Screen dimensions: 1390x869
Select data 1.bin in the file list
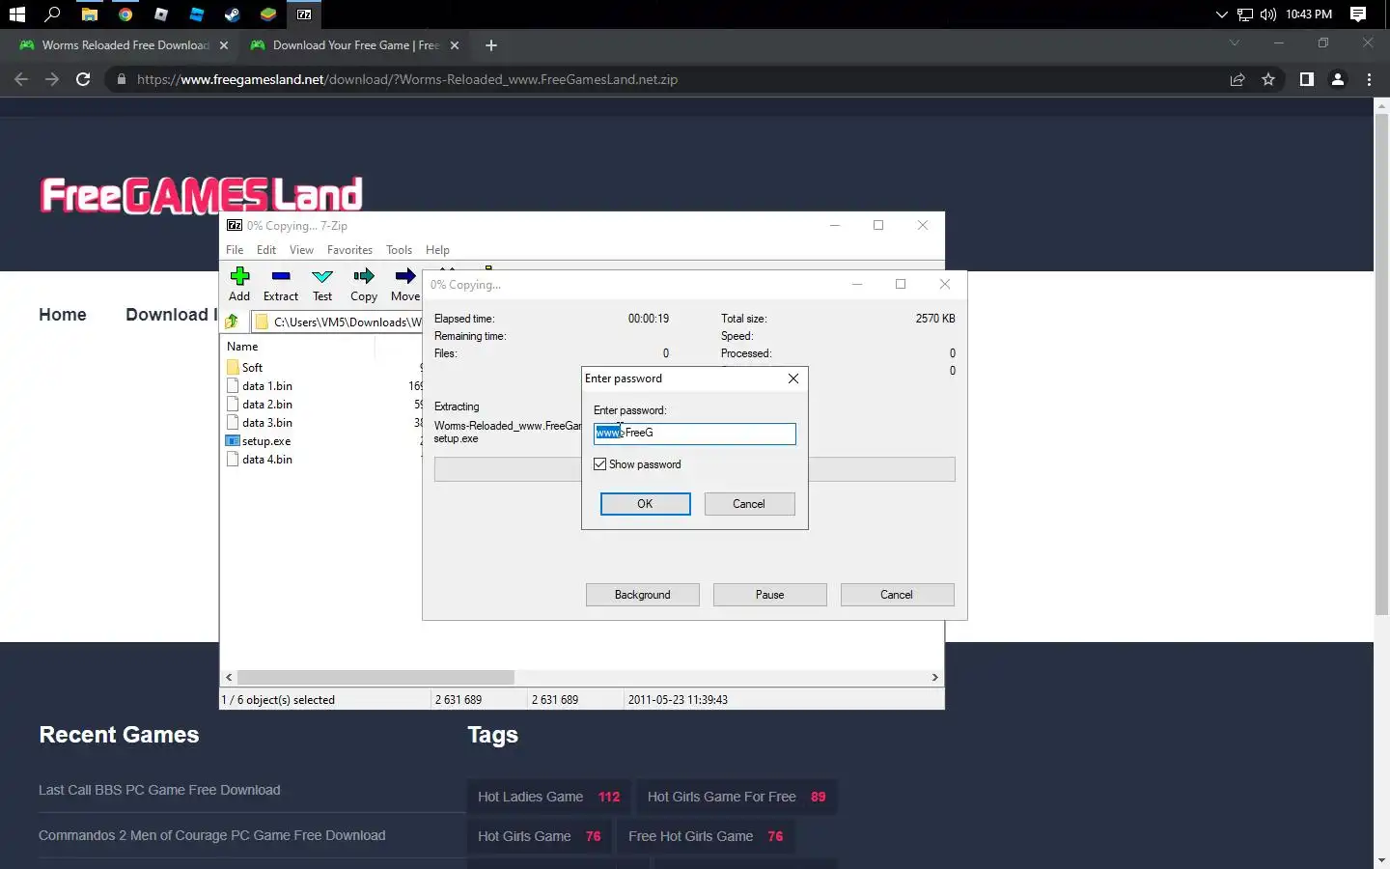pos(267,386)
